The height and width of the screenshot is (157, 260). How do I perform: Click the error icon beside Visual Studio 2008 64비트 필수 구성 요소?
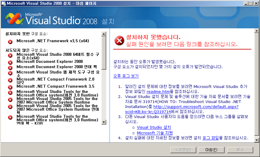click(x=10, y=55)
